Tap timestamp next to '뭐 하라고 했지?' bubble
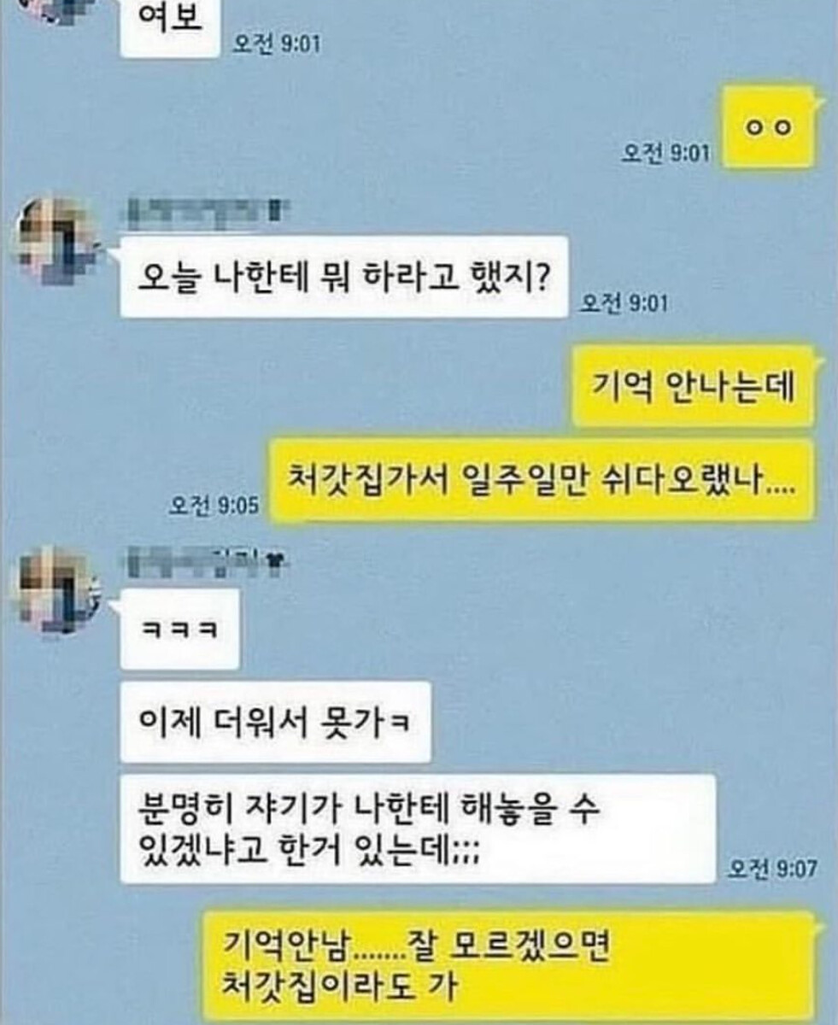Image resolution: width=838 pixels, height=1025 pixels. click(x=624, y=303)
